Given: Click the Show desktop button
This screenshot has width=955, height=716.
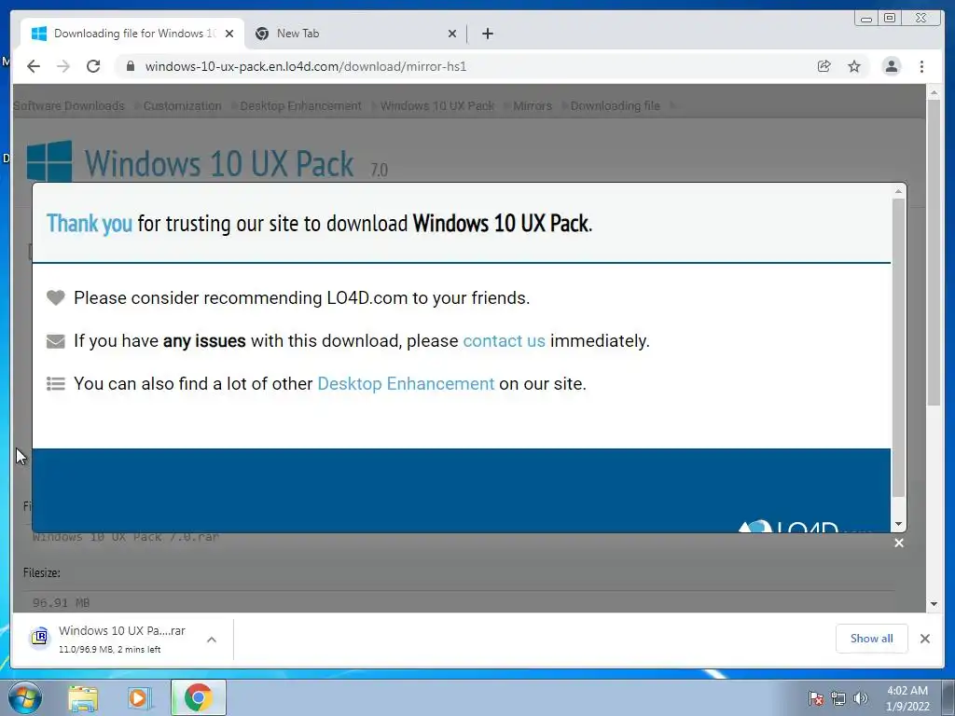Looking at the screenshot, I should [x=948, y=697].
